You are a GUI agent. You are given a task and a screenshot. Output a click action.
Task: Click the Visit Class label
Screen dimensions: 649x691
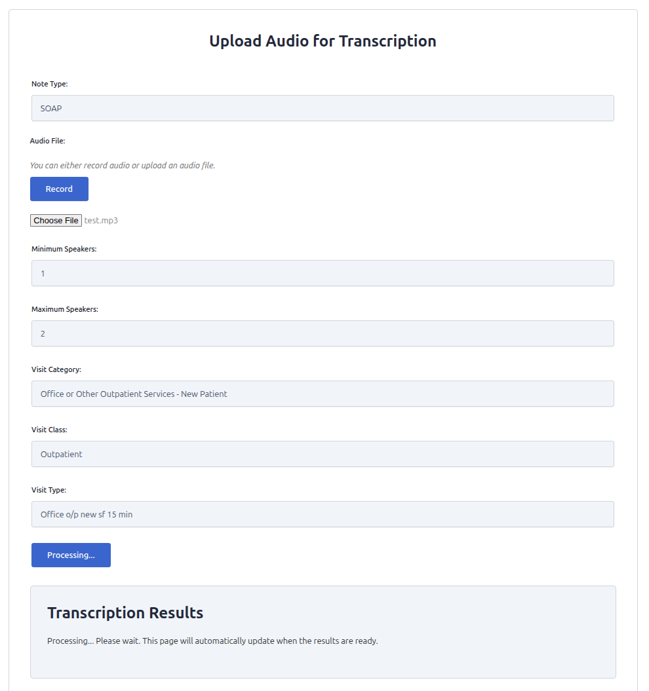[49, 430]
